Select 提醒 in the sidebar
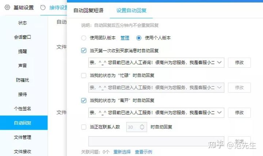Image resolution: width=263 pixels, height=156 pixels. 23,51
